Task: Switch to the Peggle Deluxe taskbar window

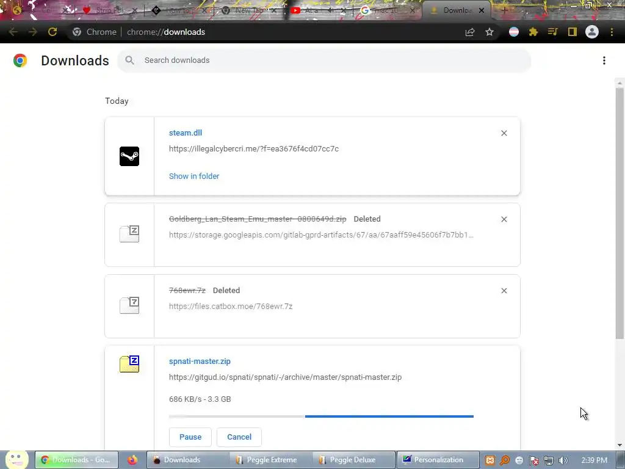Action: (352, 460)
